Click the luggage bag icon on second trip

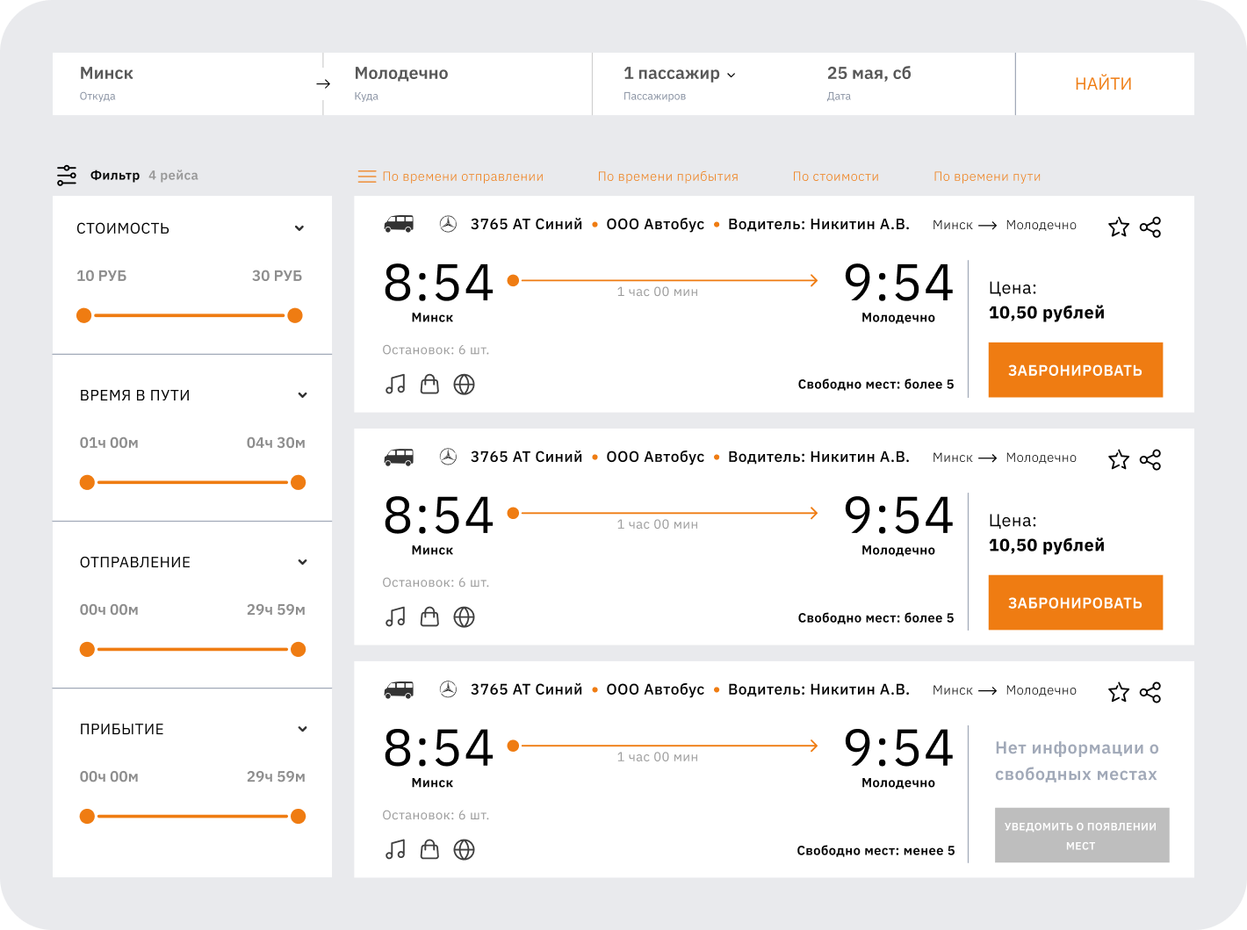click(429, 617)
